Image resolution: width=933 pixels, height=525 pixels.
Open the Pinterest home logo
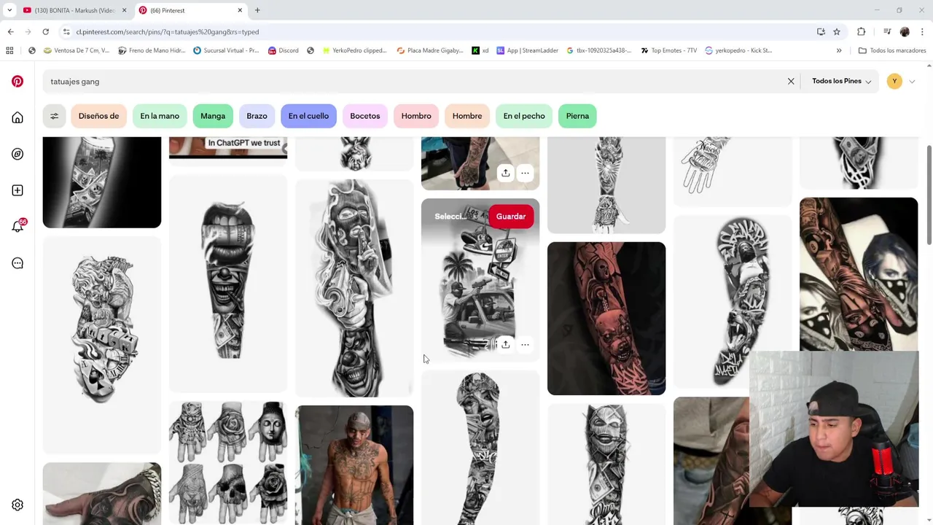pos(17,82)
